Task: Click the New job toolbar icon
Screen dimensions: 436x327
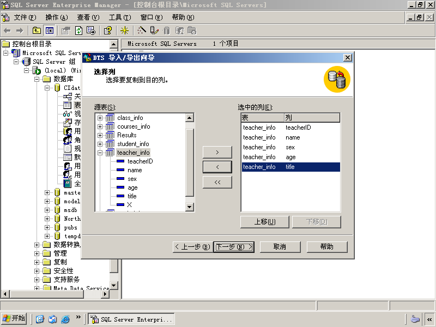Action: (x=192, y=31)
